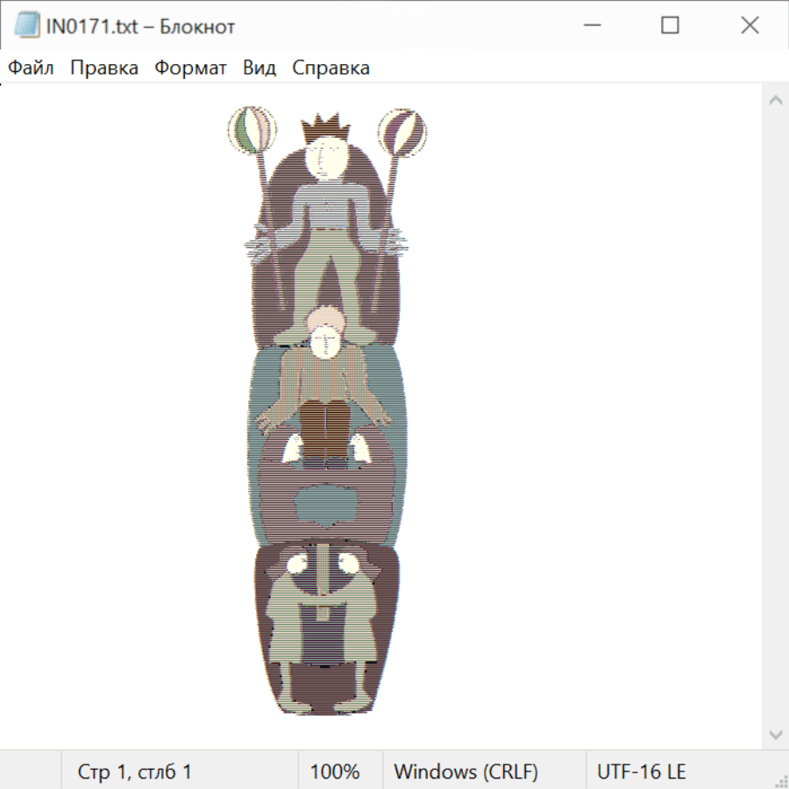The width and height of the screenshot is (789, 789).
Task: Click the Notepad icon in title bar
Action: 27,26
